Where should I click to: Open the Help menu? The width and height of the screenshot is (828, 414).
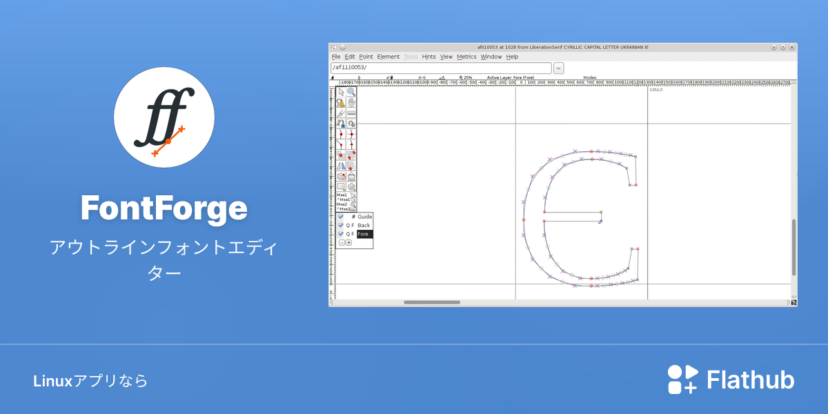[512, 57]
